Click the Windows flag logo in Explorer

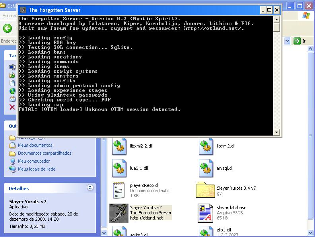click(x=306, y=15)
